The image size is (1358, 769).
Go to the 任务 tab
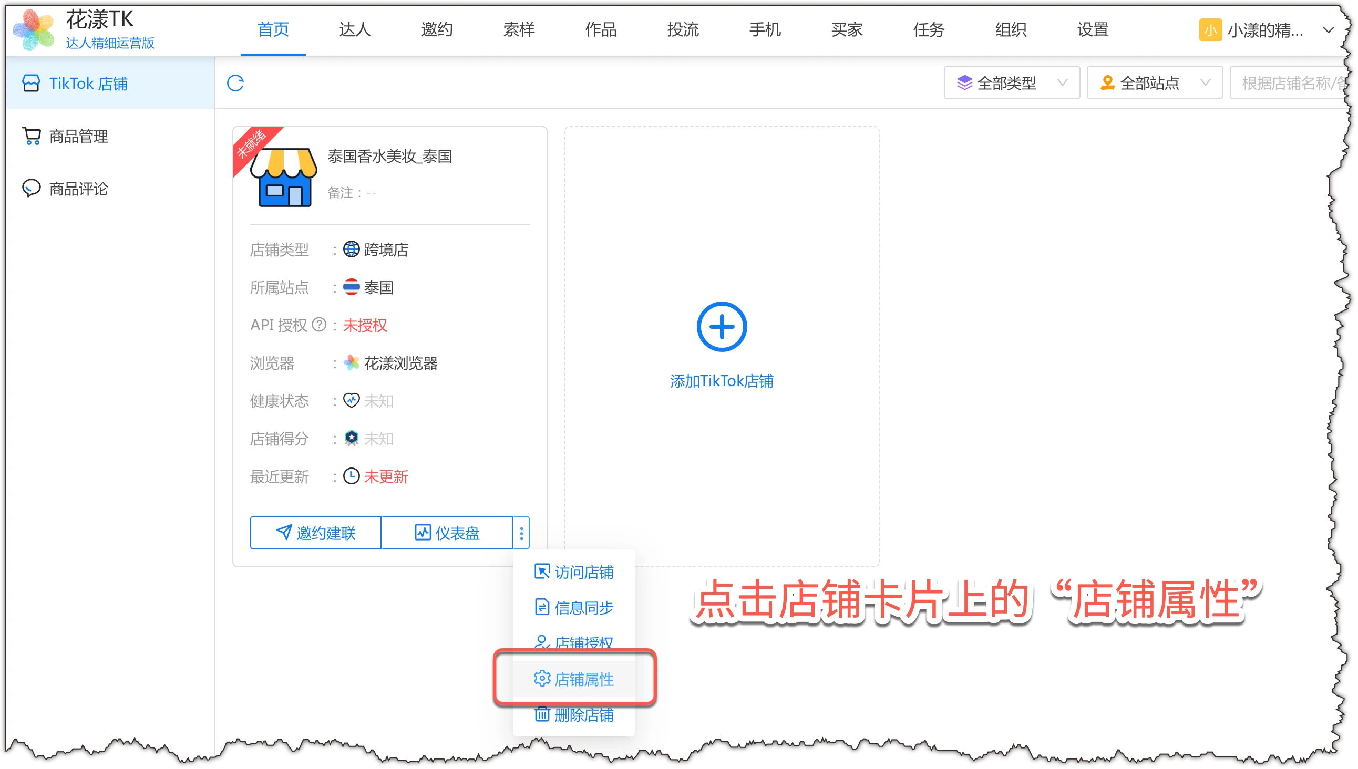pos(929,29)
